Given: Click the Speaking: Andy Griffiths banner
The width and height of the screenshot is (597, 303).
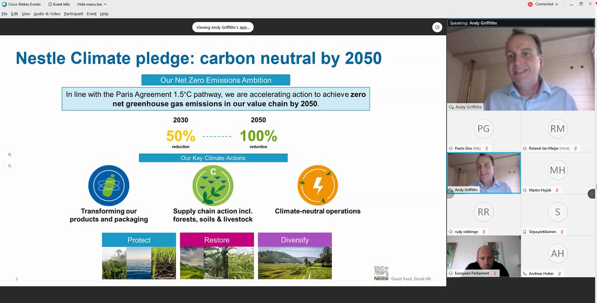Looking at the screenshot, I should [520, 22].
